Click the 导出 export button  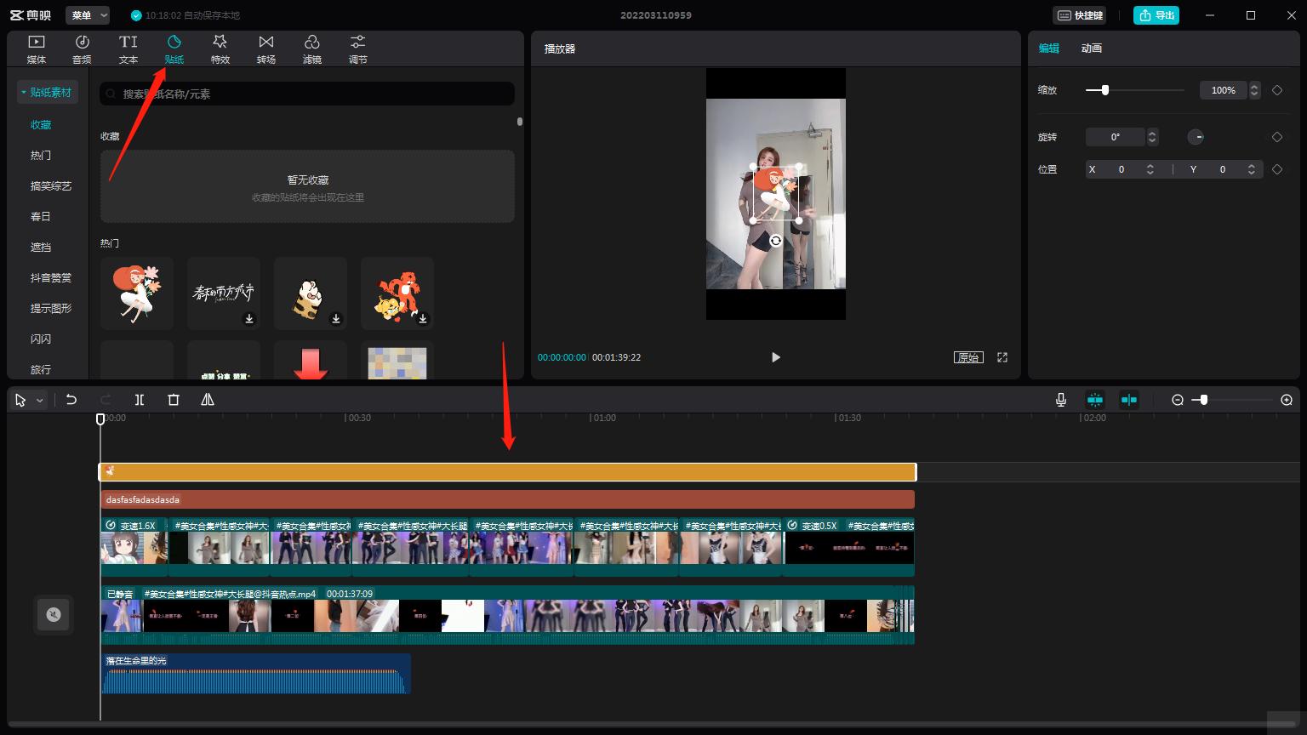pos(1156,15)
